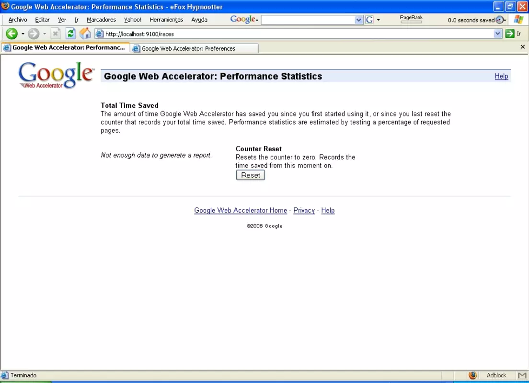The height and width of the screenshot is (383, 529).
Task: Open the Google logo menu arrow
Action: pyautogui.click(x=257, y=21)
